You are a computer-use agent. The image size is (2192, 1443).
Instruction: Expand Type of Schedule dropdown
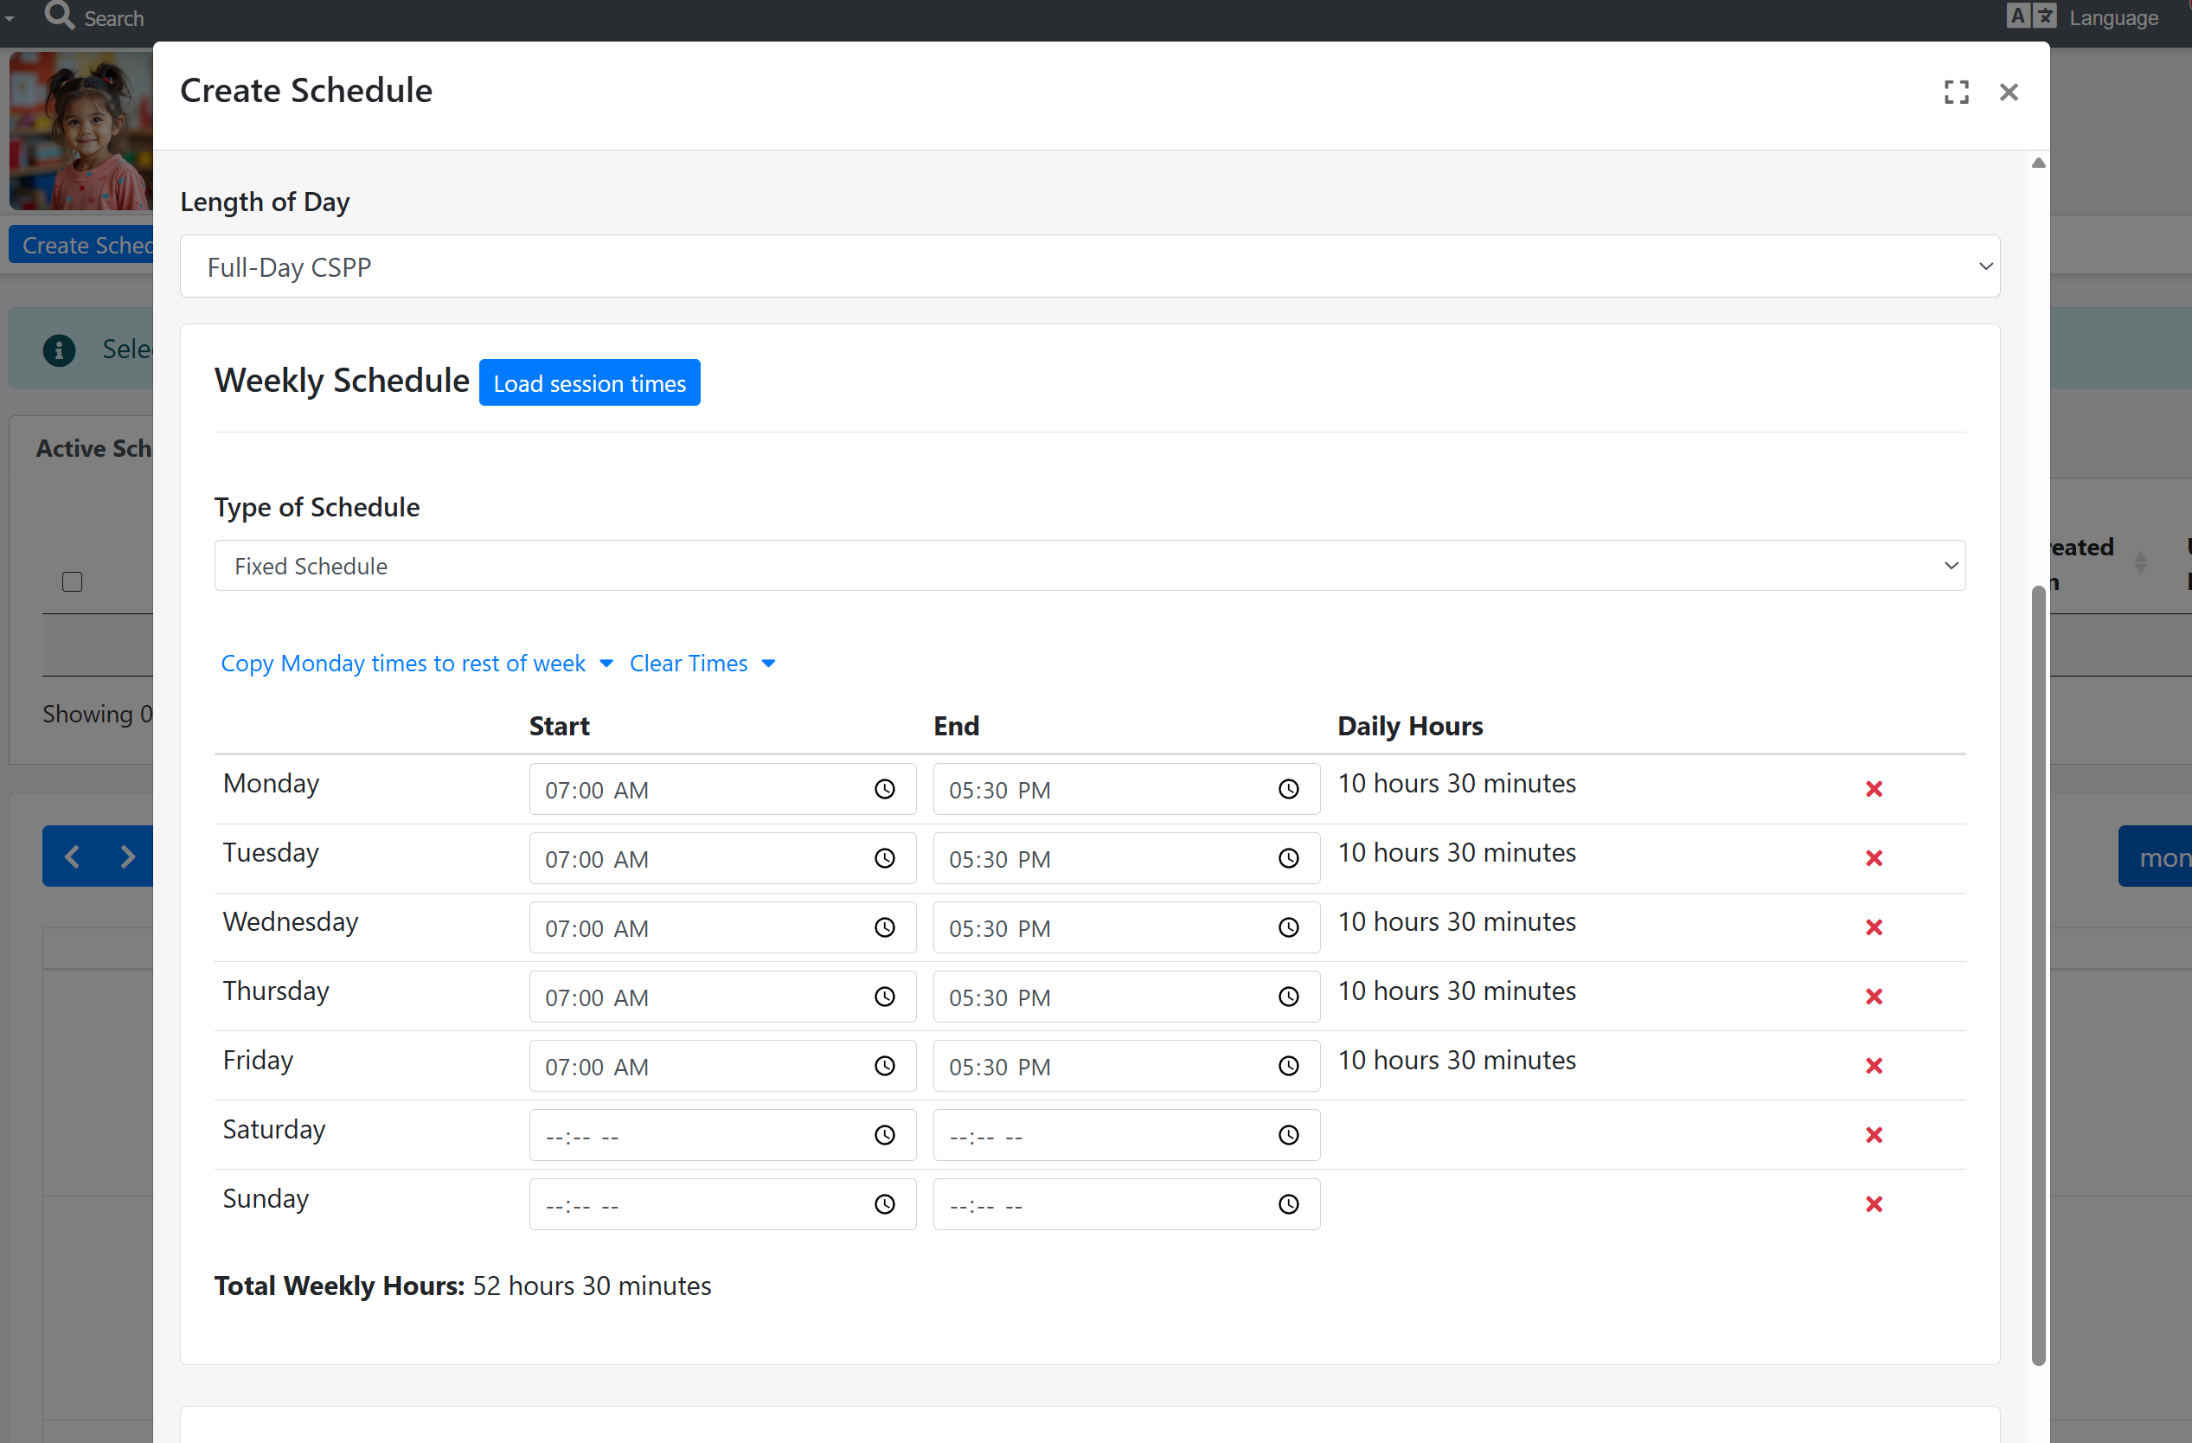click(x=1088, y=566)
